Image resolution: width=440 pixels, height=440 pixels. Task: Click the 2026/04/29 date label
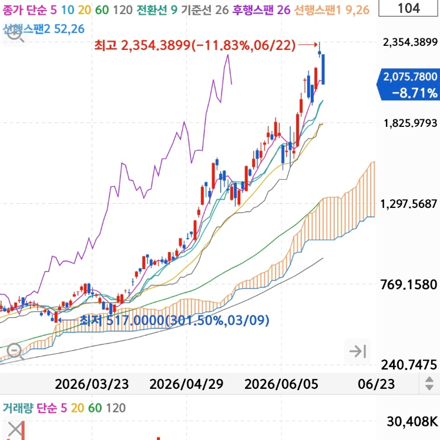(x=186, y=384)
